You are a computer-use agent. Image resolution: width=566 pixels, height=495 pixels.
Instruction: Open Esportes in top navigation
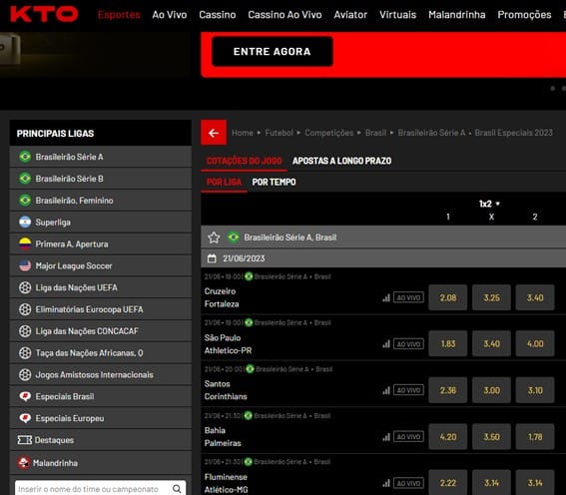119,14
